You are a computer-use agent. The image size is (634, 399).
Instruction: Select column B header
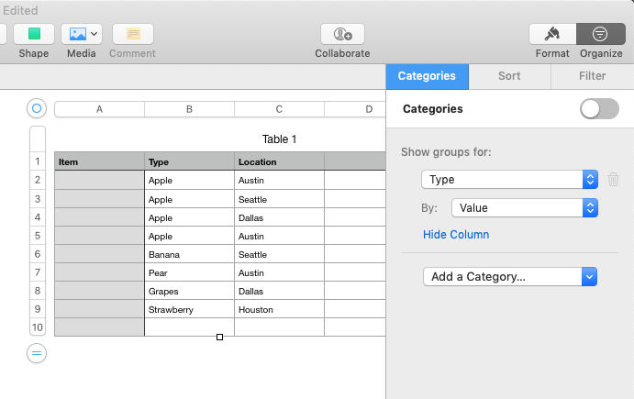[189, 109]
